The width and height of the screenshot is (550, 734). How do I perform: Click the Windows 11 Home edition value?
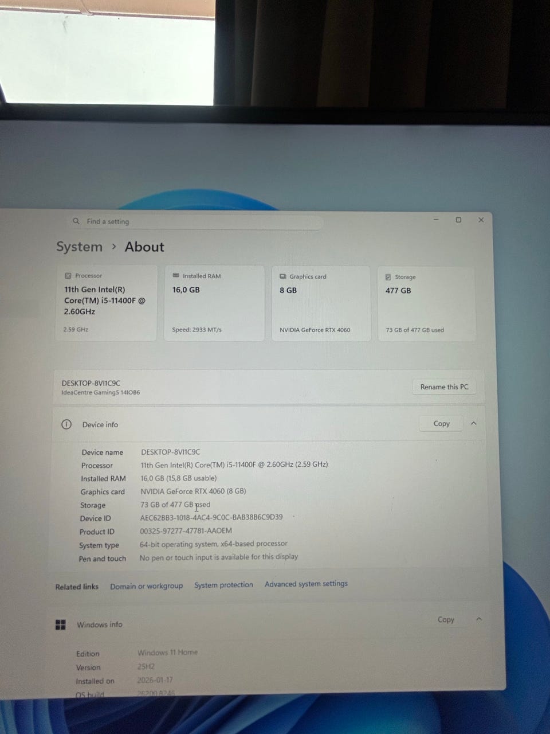click(168, 653)
